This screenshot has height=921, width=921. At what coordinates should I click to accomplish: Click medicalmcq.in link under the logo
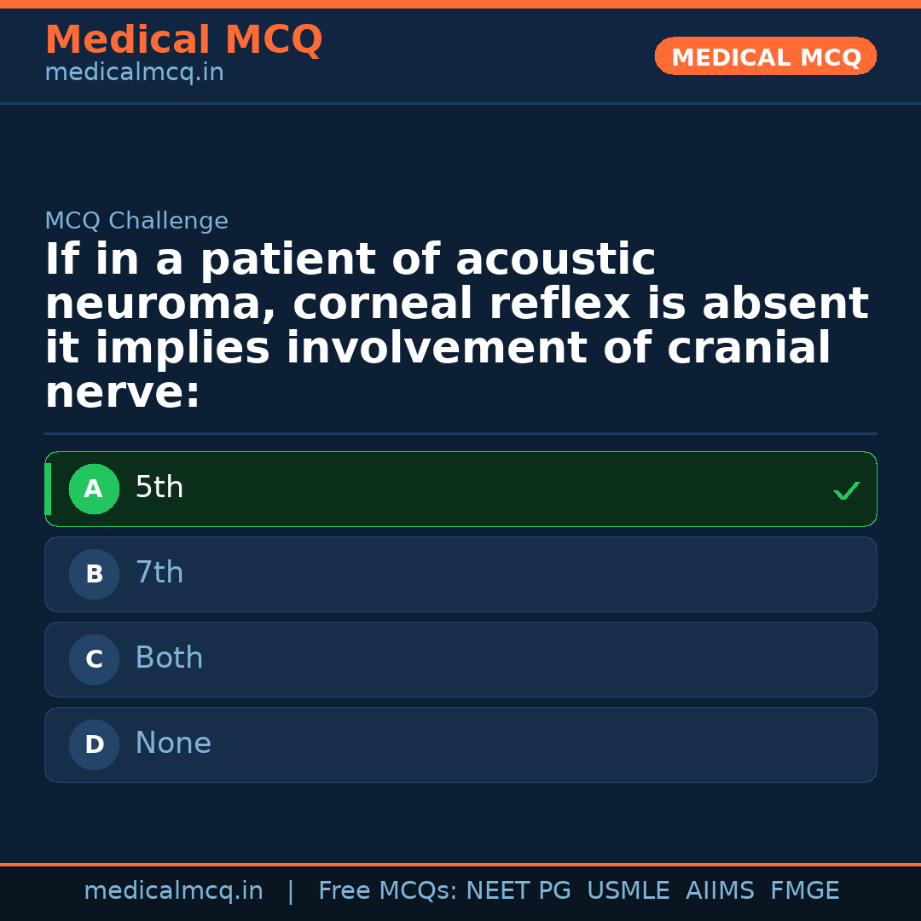point(134,72)
